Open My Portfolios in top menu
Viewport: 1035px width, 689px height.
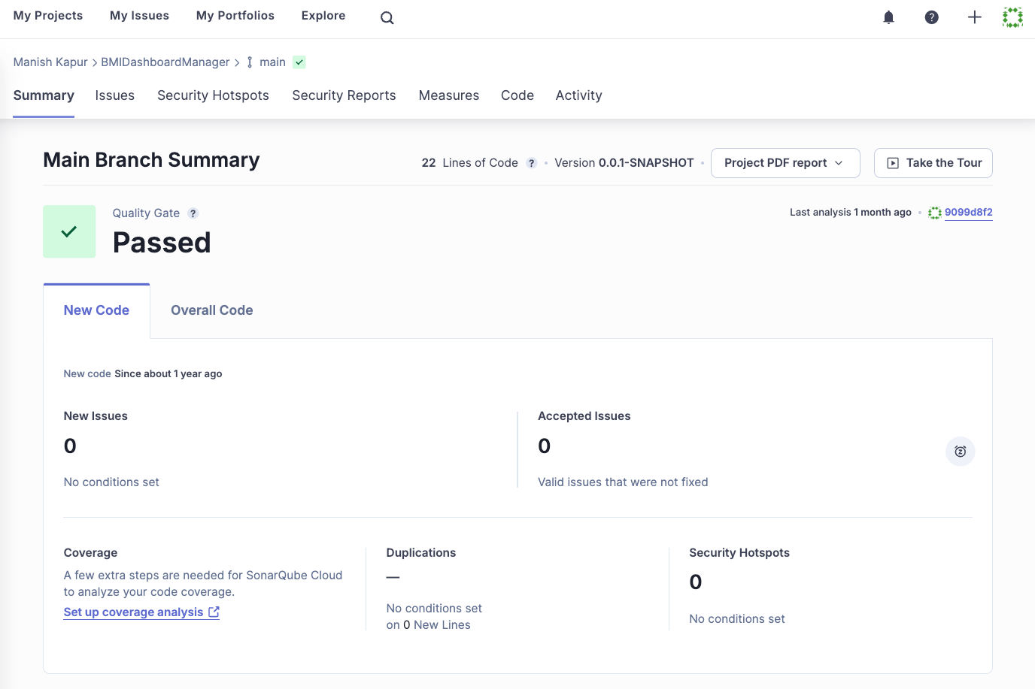tap(235, 16)
